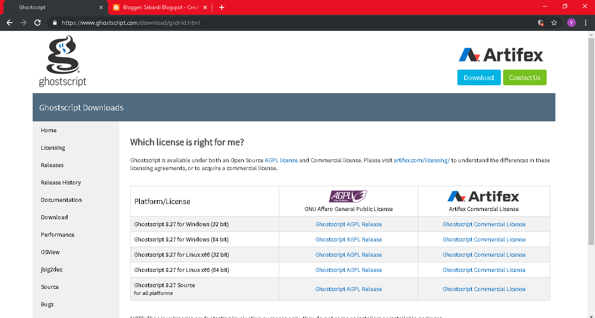
Task: Click the browser forward arrow
Action: click(x=24, y=23)
